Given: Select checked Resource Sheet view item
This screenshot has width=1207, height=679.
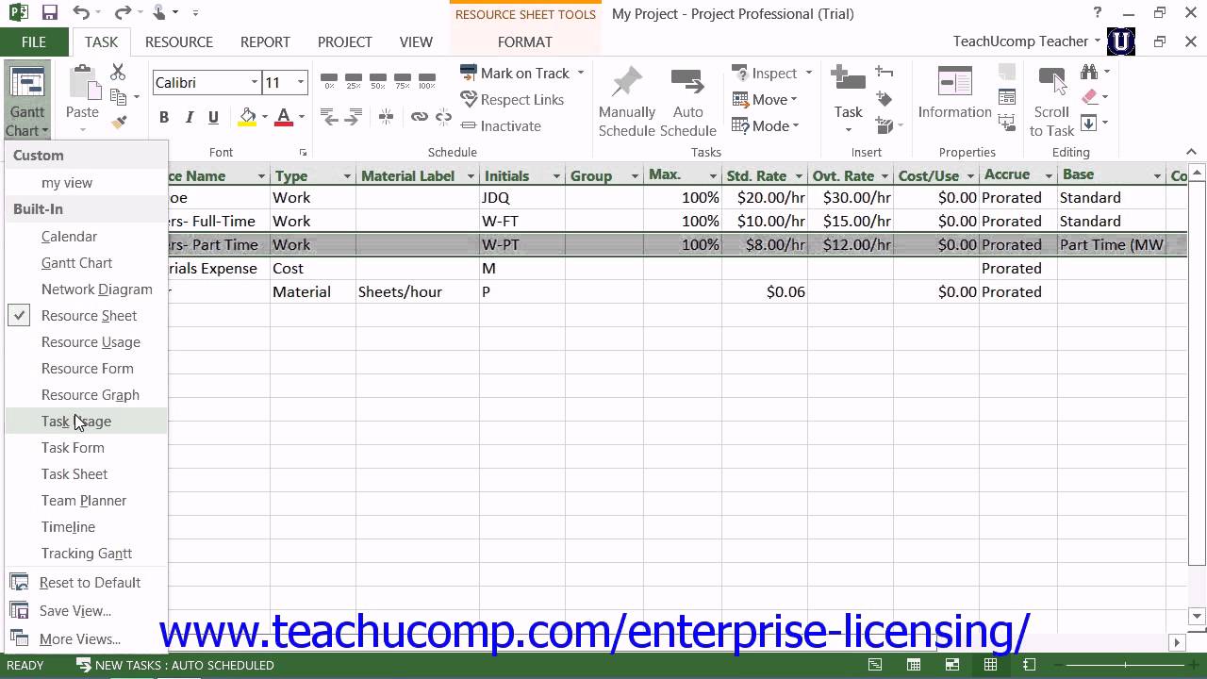Looking at the screenshot, I should pyautogui.click(x=87, y=316).
